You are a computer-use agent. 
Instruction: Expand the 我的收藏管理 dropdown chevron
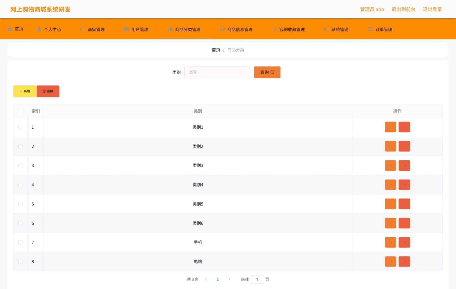click(309, 29)
